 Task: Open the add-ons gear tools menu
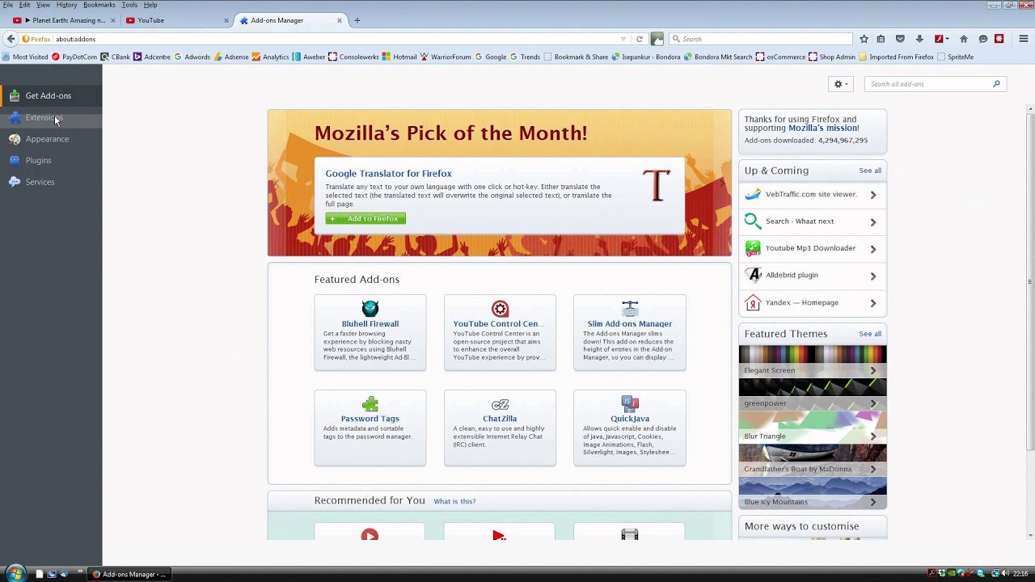click(x=842, y=84)
